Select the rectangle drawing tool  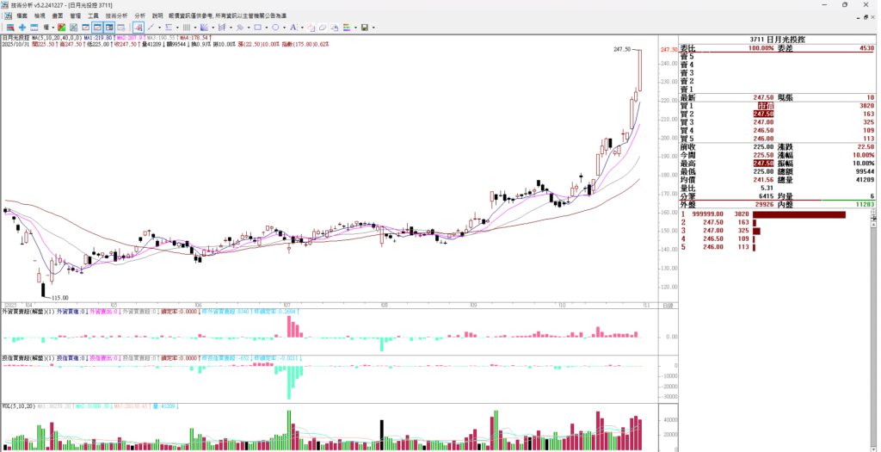pyautogui.click(x=256, y=28)
